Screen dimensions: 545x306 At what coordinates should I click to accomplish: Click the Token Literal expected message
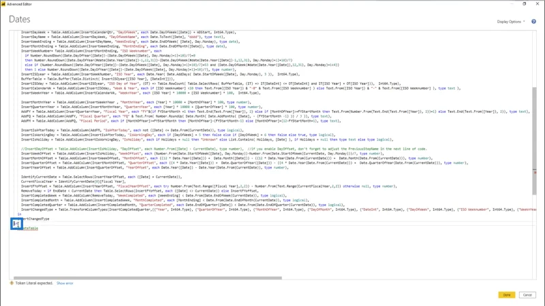pos(34,283)
